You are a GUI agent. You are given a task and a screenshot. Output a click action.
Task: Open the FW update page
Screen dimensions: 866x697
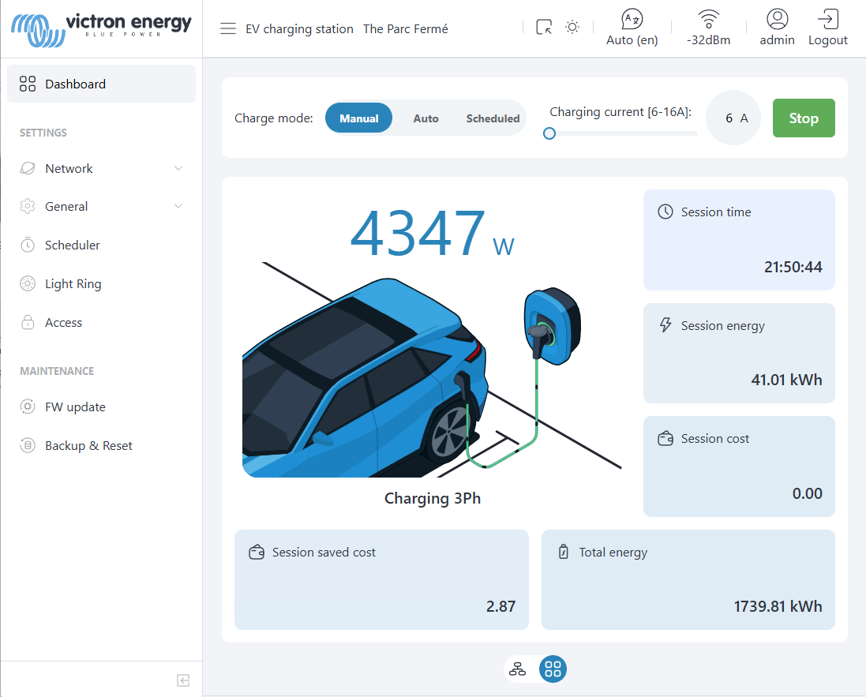click(102, 407)
